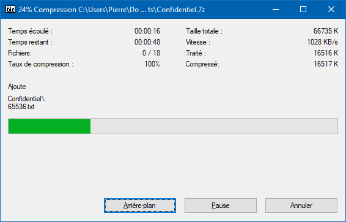Send compression to background with Arrière-plan
Viewport: 346px width, 222px height.
(140, 206)
